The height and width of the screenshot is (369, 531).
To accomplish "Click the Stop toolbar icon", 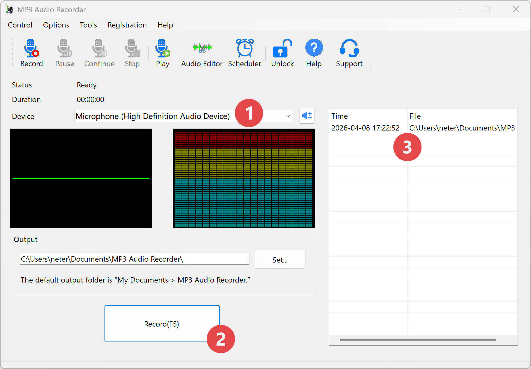I will pyautogui.click(x=132, y=48).
